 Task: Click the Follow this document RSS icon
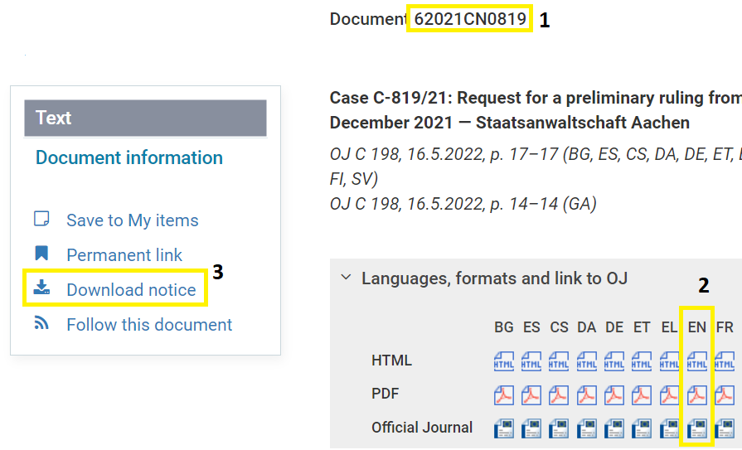[41, 324]
